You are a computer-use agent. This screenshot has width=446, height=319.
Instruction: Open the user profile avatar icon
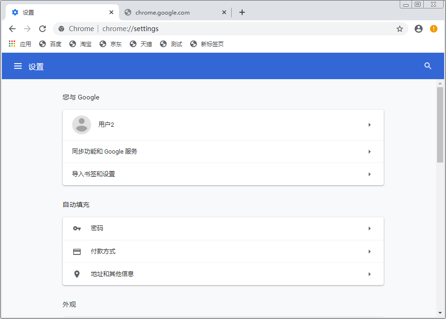point(418,29)
